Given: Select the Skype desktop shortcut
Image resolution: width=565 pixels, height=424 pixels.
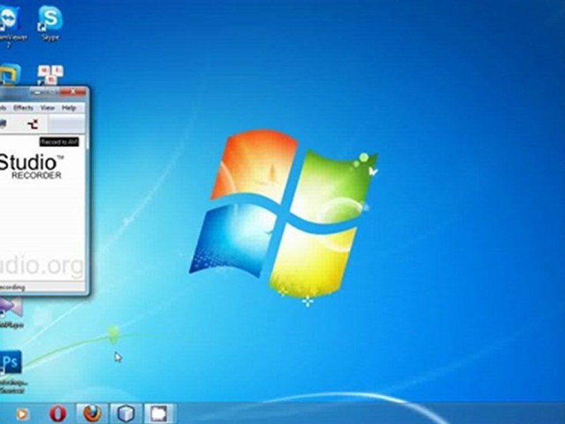Looking at the screenshot, I should (x=50, y=24).
